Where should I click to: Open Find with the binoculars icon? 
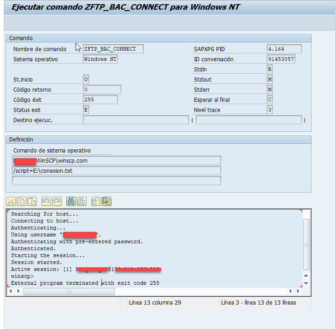point(71,201)
